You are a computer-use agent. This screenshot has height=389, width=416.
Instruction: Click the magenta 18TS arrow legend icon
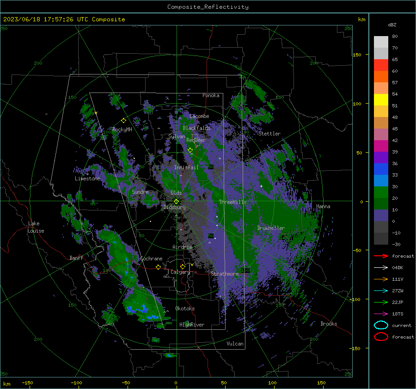point(381,314)
